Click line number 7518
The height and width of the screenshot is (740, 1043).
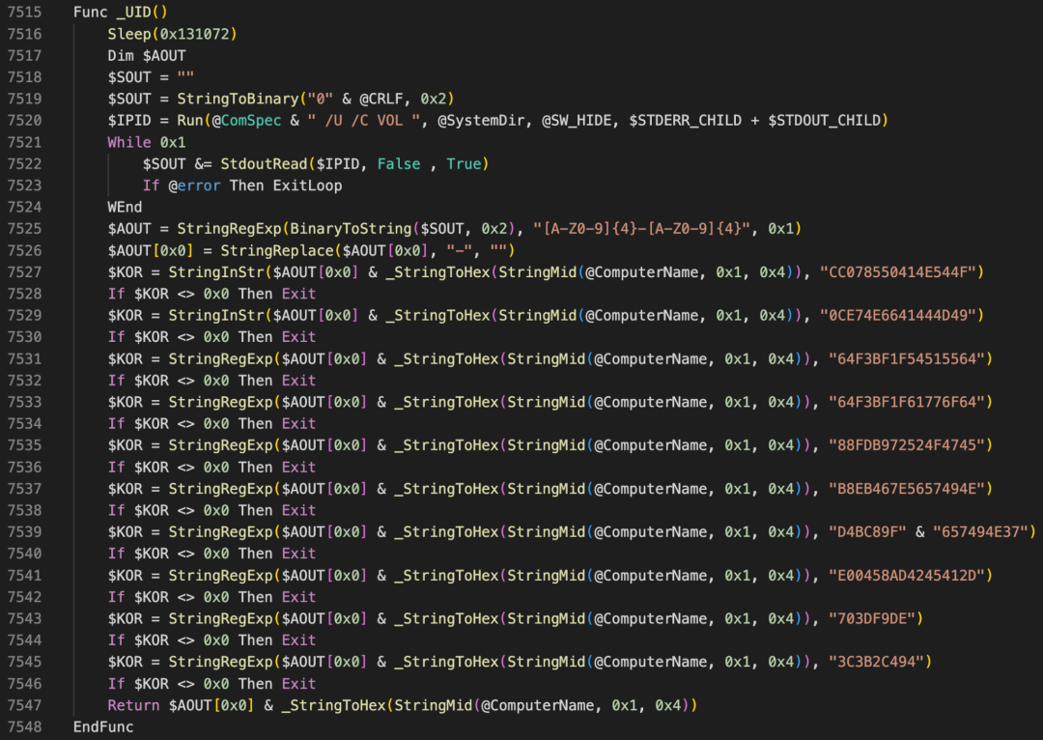click(24, 77)
